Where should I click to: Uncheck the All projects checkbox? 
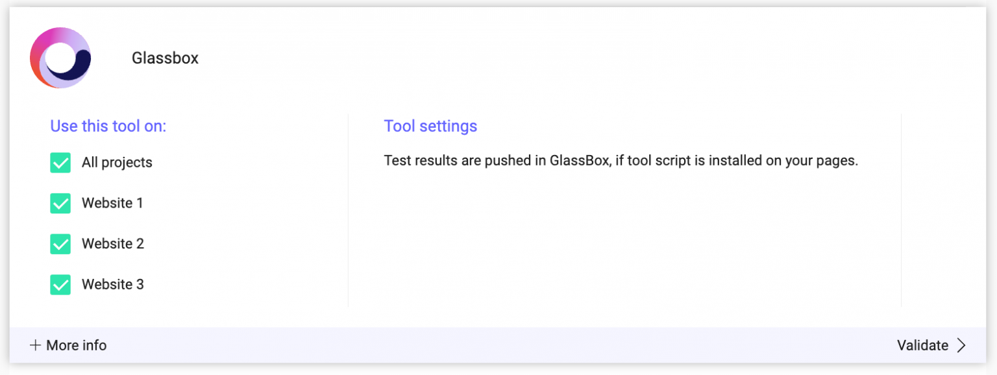[x=60, y=163]
